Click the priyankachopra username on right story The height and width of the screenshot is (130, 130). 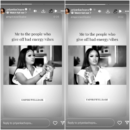click(80, 10)
